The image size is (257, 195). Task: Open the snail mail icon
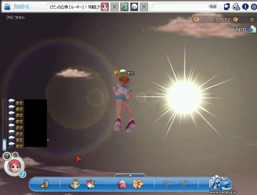click(236, 7)
